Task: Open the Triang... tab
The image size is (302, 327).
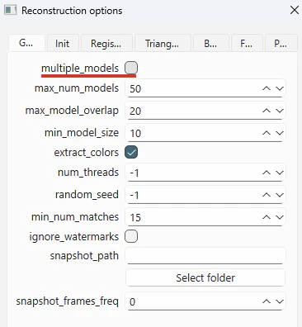Action: click(x=162, y=43)
